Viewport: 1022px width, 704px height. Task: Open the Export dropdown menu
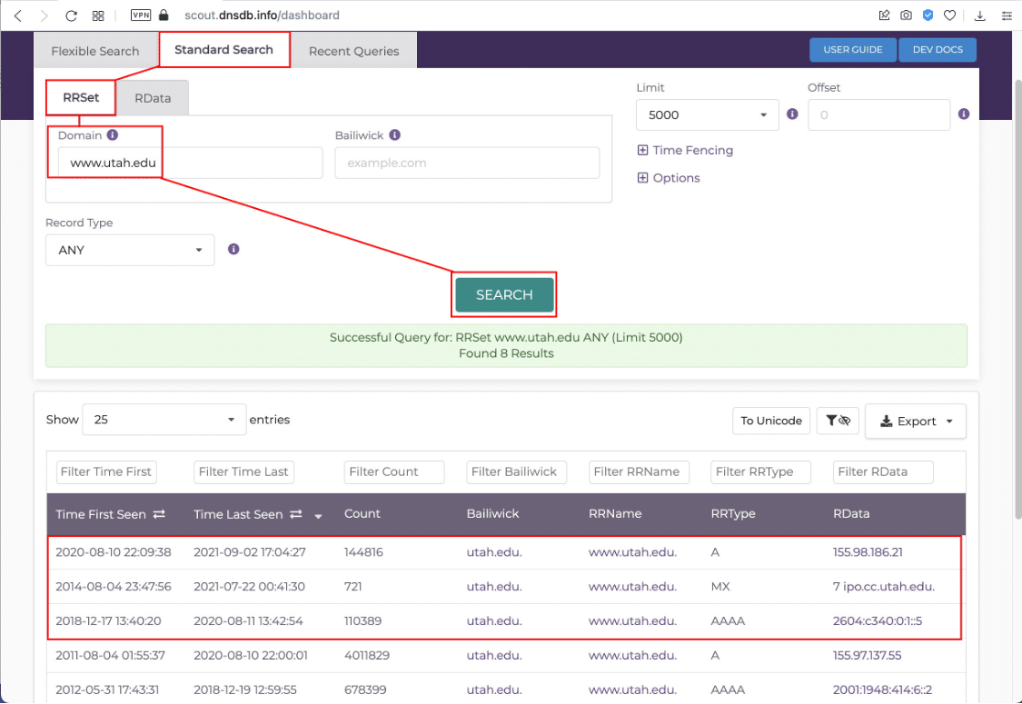point(915,421)
